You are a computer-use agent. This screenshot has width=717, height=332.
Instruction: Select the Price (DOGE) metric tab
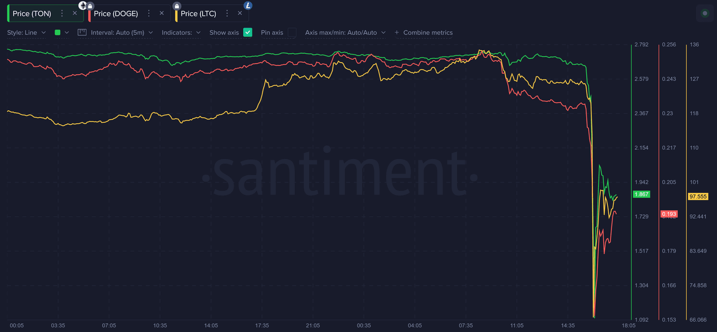[x=116, y=14]
